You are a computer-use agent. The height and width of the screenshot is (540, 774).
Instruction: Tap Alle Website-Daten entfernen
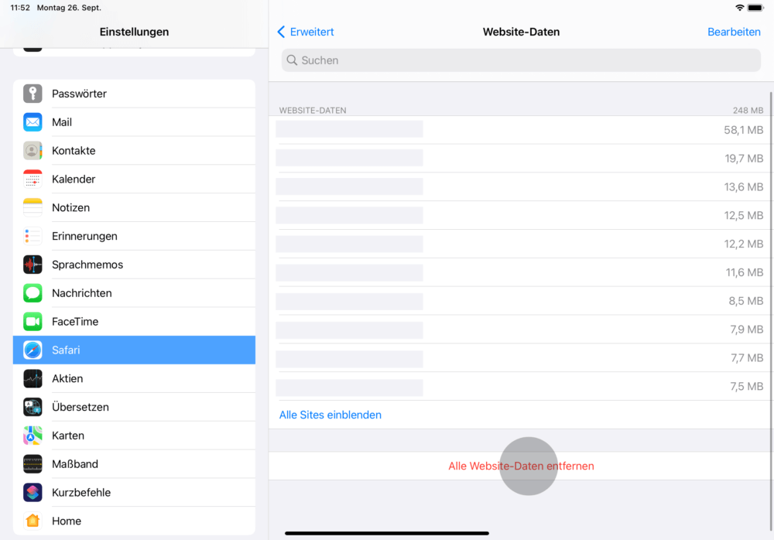[x=521, y=466]
